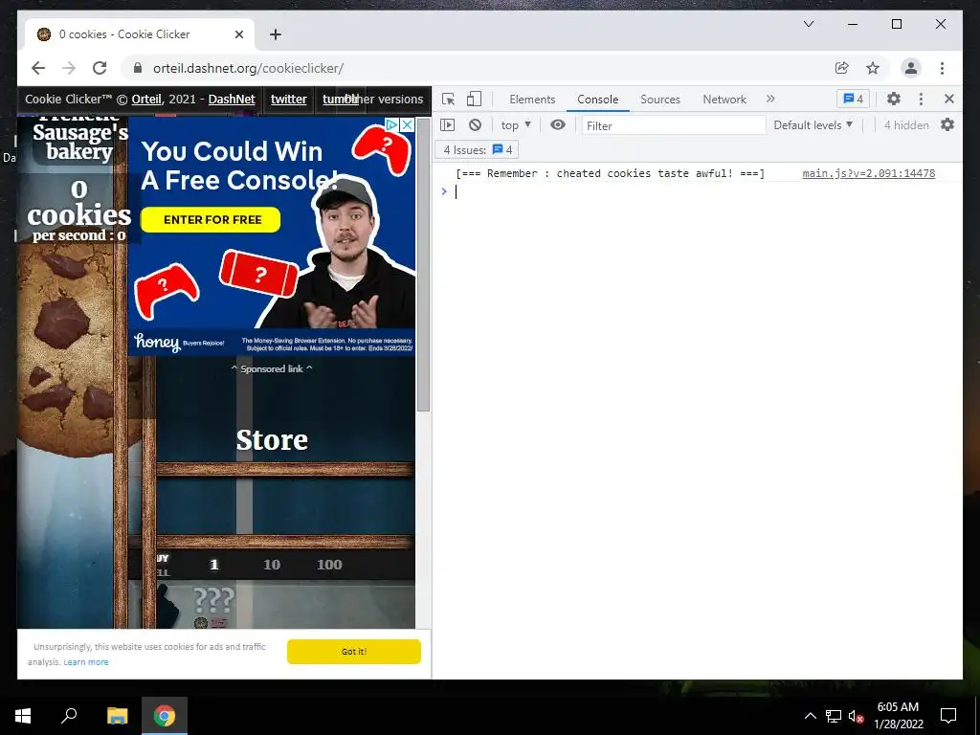
Task: Toggle the live expression eye icon
Action: (x=558, y=125)
